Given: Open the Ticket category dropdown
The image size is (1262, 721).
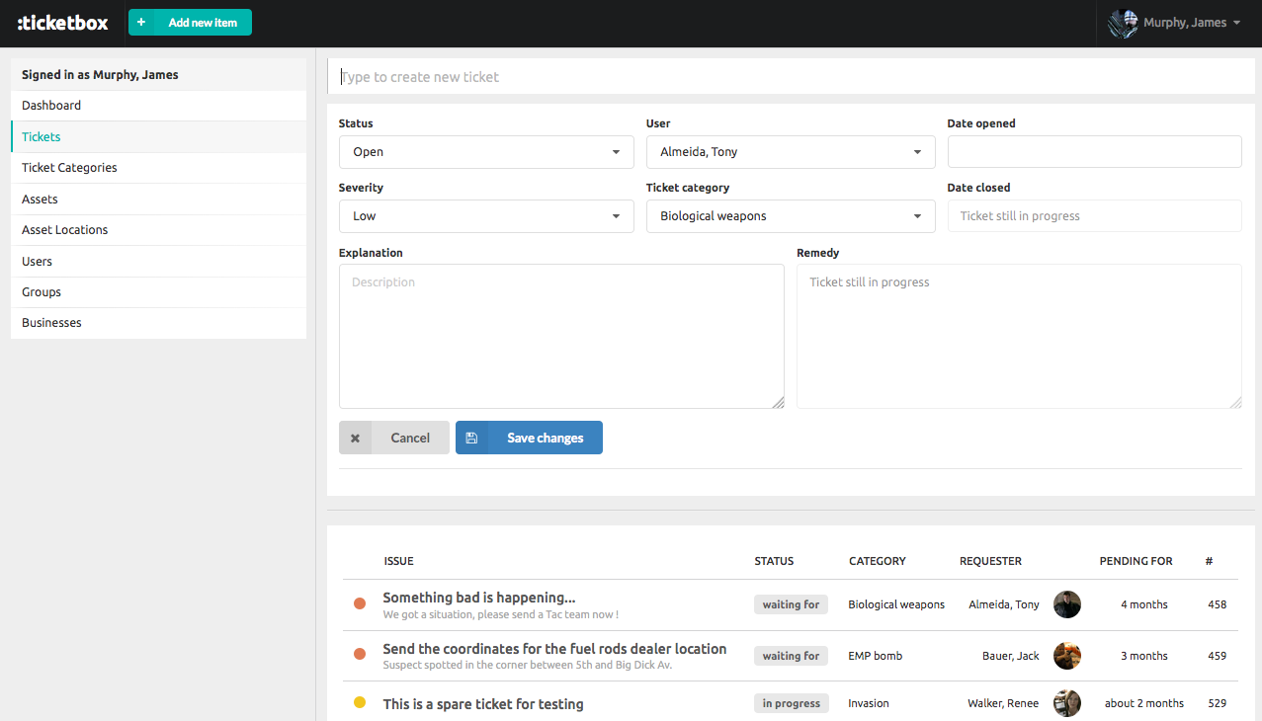Looking at the screenshot, I should coord(791,216).
